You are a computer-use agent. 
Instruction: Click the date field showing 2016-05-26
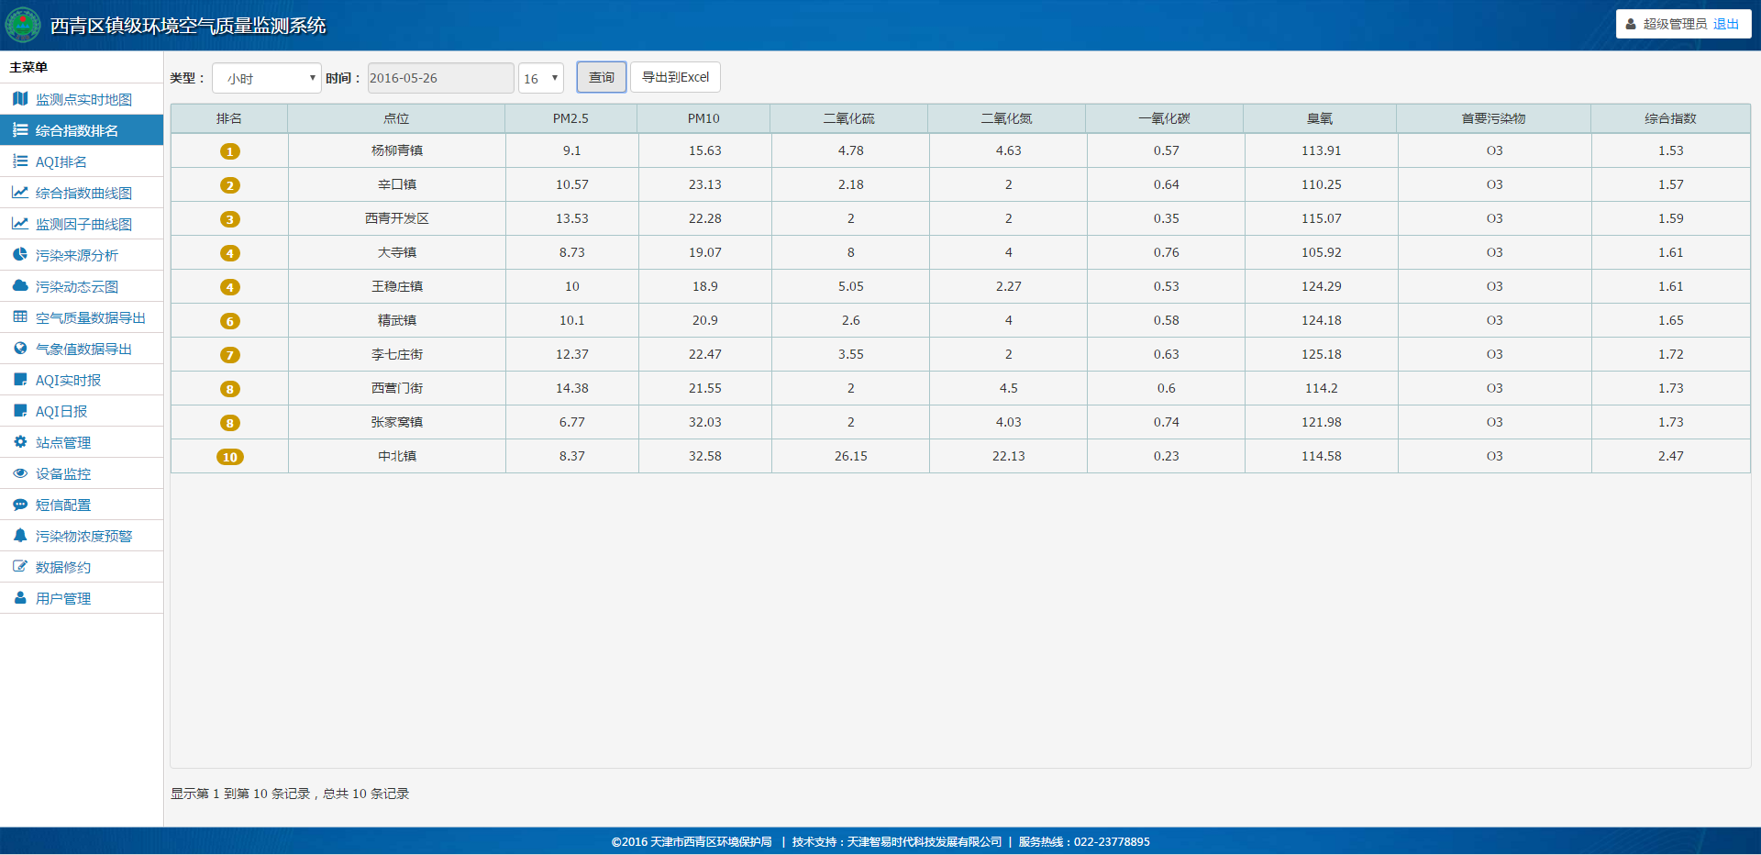pyautogui.click(x=440, y=78)
